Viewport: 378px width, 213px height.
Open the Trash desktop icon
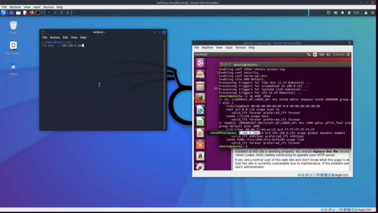13,28
